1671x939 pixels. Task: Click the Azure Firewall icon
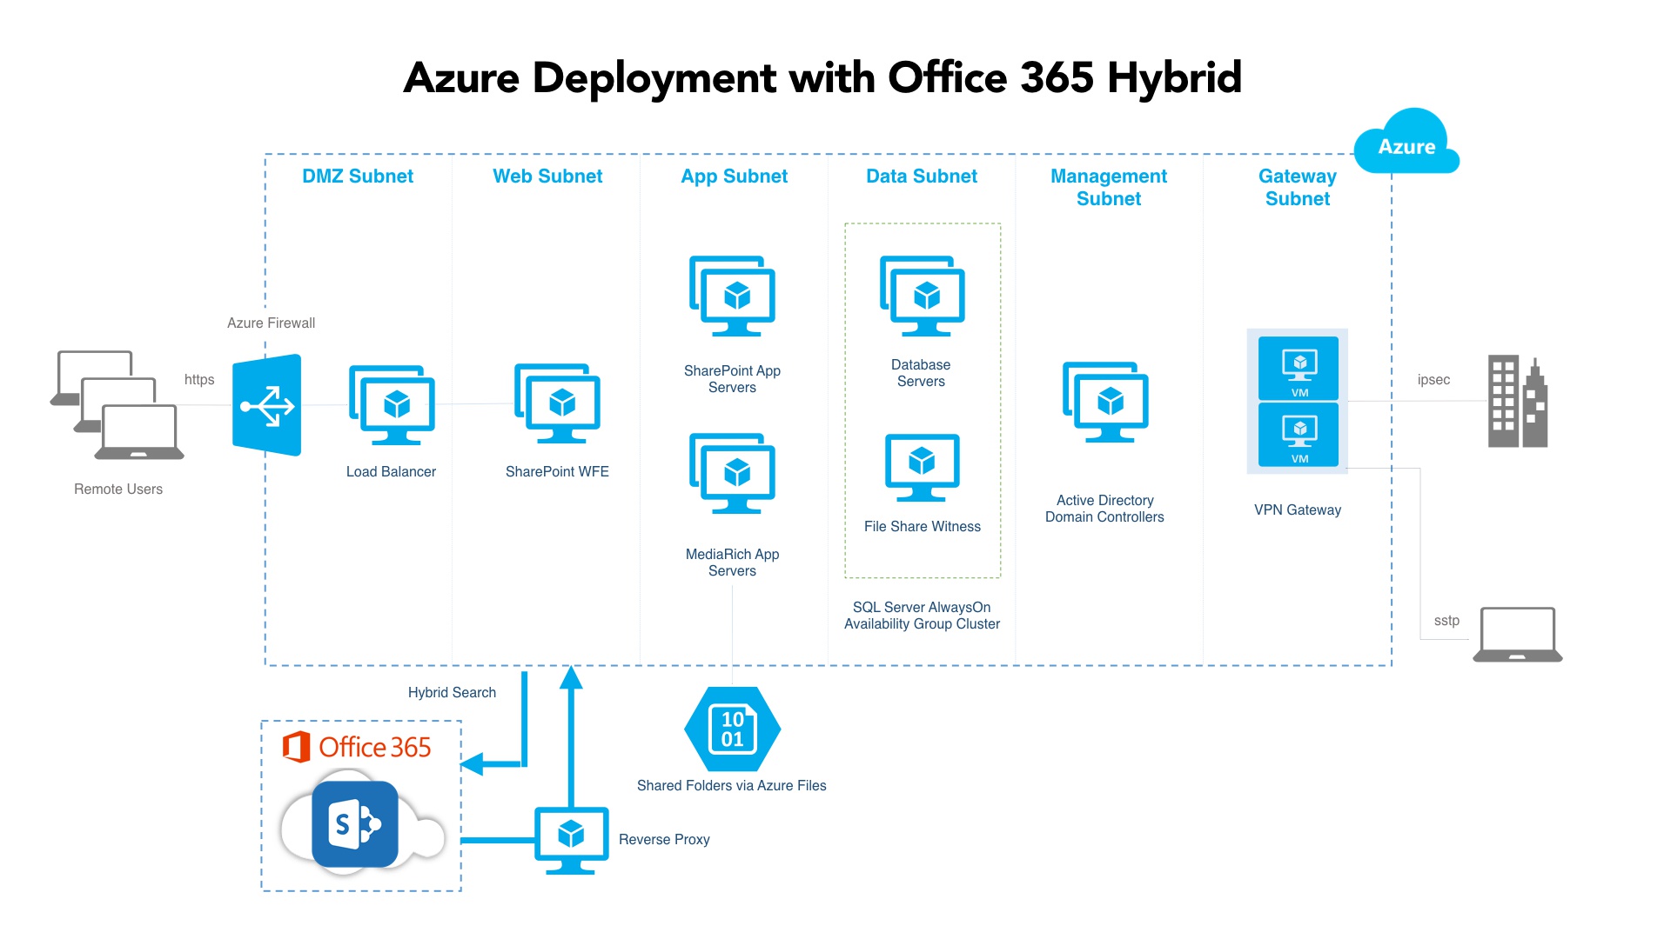[x=267, y=405]
